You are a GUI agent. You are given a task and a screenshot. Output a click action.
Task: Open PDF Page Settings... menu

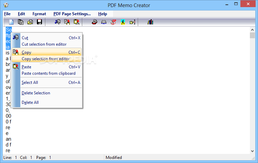click(72, 14)
